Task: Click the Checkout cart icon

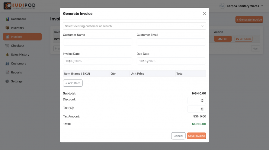Action: pos(7,46)
